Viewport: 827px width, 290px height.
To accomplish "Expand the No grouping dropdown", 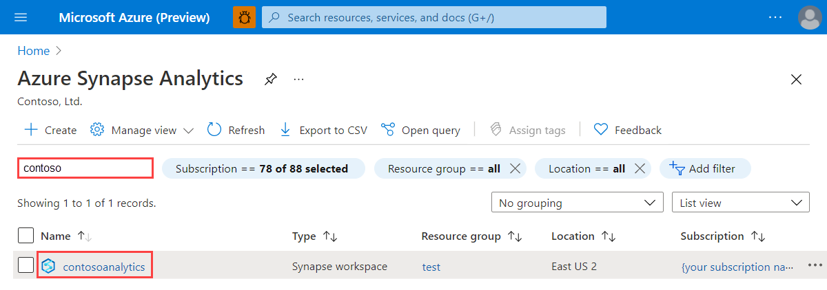I will click(x=577, y=203).
